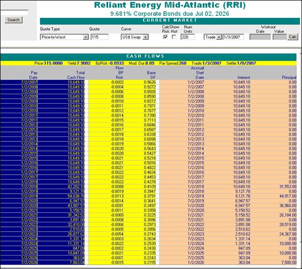Click the Reliant Energy Mid-Atlantic (RRI) title
Viewport: 302px width, 269px height.
pyautogui.click(x=170, y=5)
